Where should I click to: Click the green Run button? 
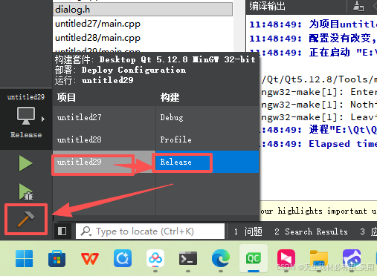click(x=25, y=163)
